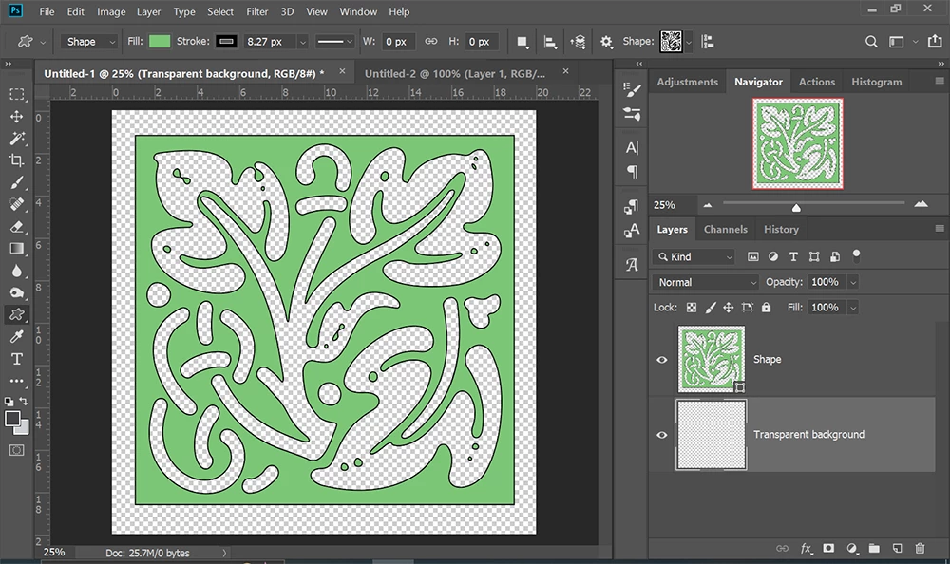
Task: Open the Normal blend mode dropdown
Action: point(705,282)
